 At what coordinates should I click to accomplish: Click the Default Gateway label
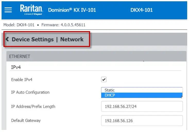tap(26, 120)
